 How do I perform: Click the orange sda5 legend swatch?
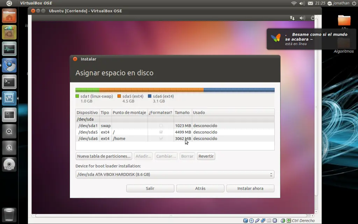119,96
